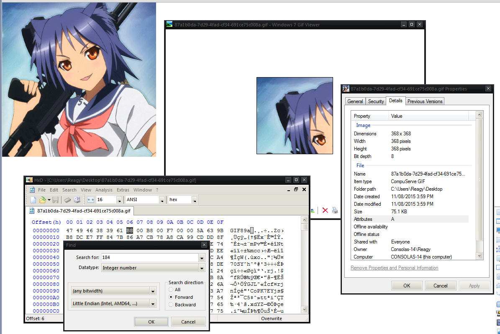Viewport: 500px width, 334px height.
Task: Click the Properties list scroll up arrow
Action: point(479,114)
